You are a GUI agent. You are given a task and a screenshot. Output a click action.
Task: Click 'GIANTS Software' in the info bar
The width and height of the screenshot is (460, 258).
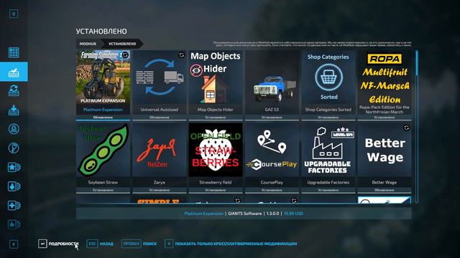pyautogui.click(x=244, y=214)
